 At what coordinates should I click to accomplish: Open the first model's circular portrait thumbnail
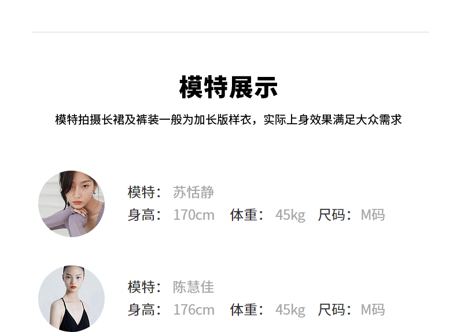(x=71, y=204)
